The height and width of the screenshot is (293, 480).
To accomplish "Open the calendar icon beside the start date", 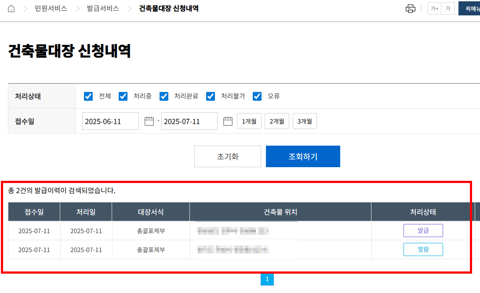I will point(149,121).
